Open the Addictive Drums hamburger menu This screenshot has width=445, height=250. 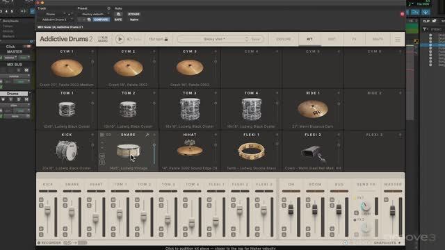(398, 39)
